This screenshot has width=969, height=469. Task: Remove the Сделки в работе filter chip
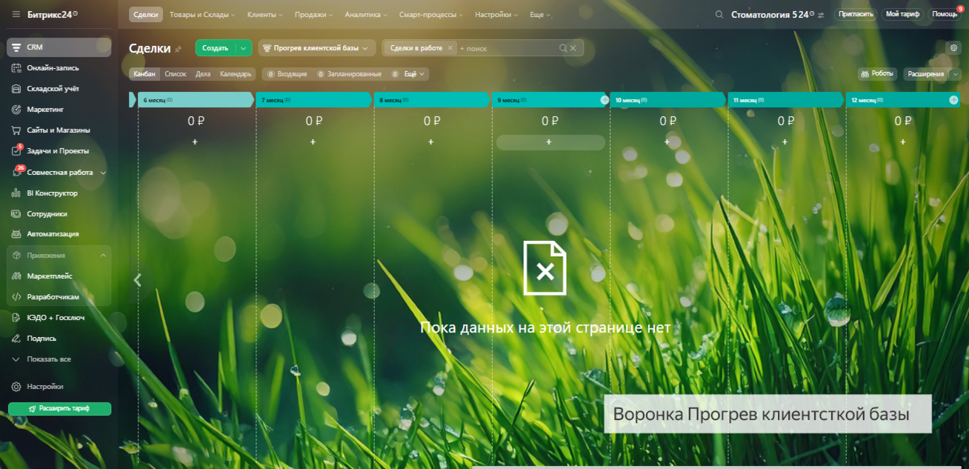(x=450, y=48)
